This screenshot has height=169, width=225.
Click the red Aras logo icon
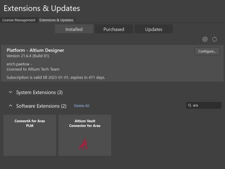[x=84, y=144]
